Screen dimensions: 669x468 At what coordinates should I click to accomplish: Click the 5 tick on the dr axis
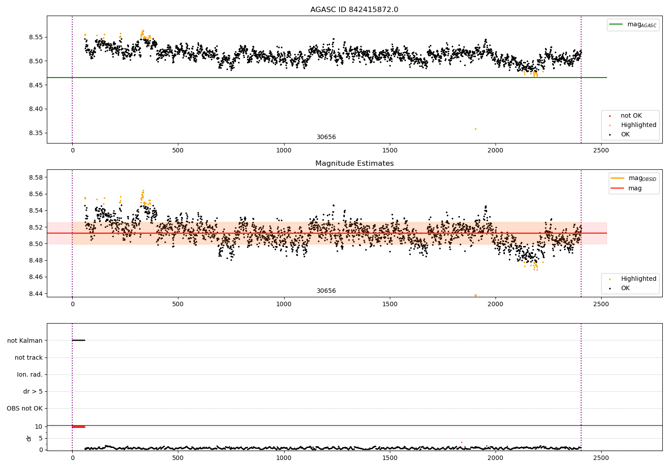click(41, 438)
